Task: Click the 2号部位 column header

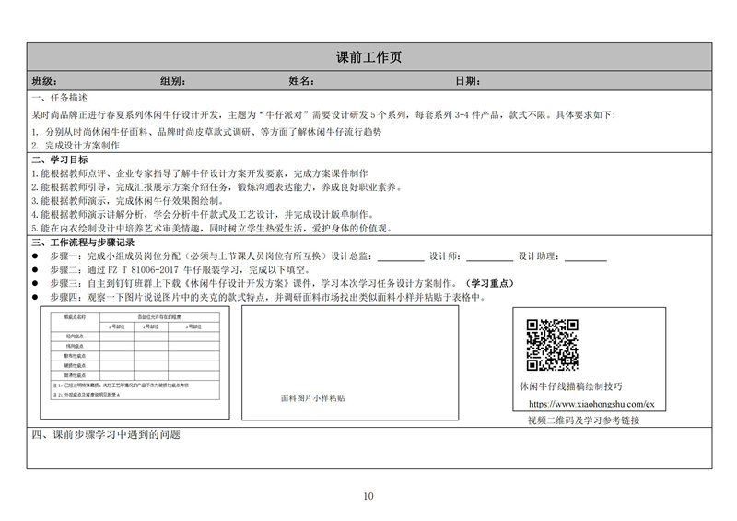Action: 150,326
